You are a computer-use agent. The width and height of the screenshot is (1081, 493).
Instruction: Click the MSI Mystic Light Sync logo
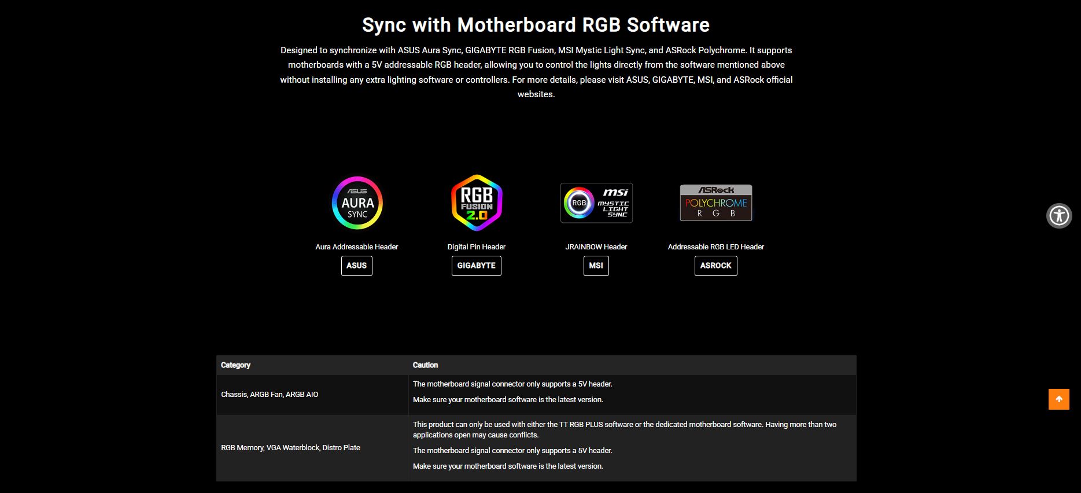click(x=596, y=203)
